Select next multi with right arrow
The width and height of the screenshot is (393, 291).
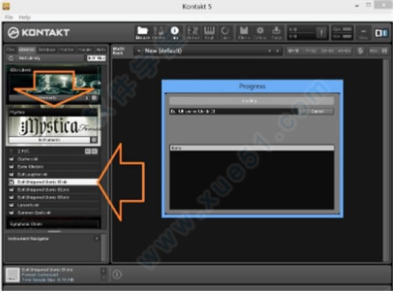278,51
